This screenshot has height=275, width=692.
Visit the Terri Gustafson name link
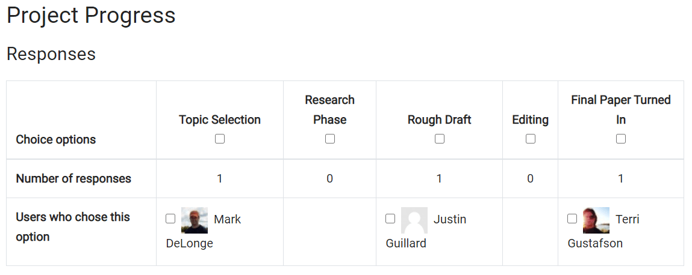click(603, 231)
